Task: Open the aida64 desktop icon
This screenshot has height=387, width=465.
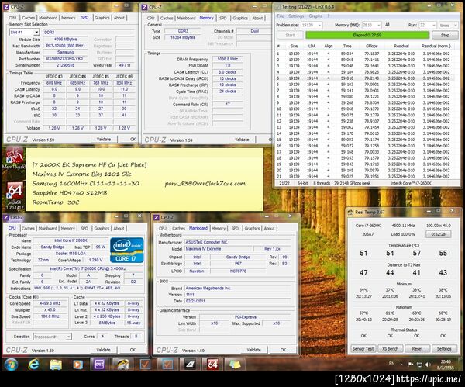Action: coord(14,195)
